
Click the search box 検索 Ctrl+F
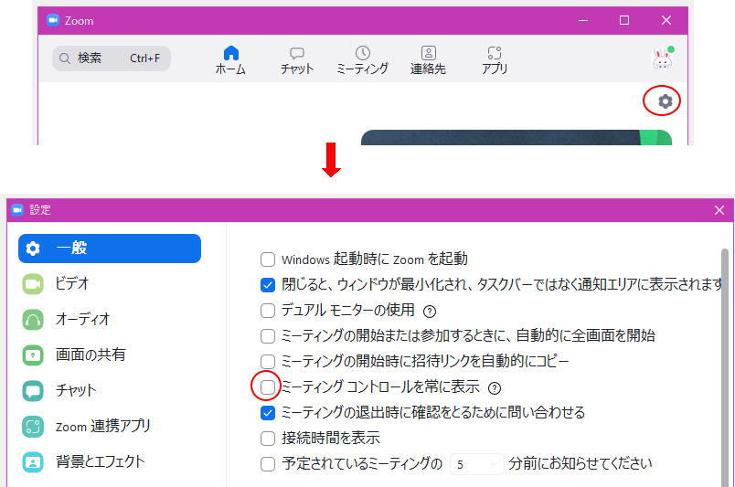[112, 58]
